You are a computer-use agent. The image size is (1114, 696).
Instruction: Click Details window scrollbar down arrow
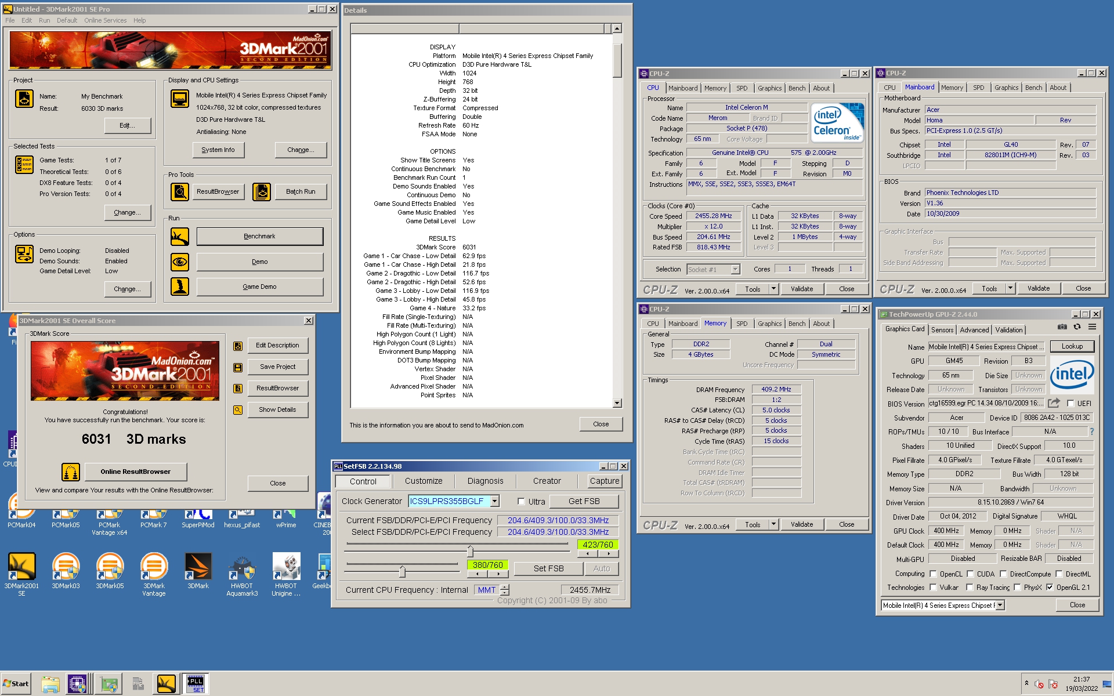click(x=617, y=403)
